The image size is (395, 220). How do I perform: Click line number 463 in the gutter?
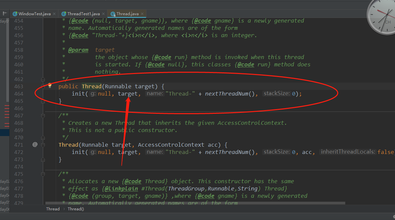click(19, 86)
